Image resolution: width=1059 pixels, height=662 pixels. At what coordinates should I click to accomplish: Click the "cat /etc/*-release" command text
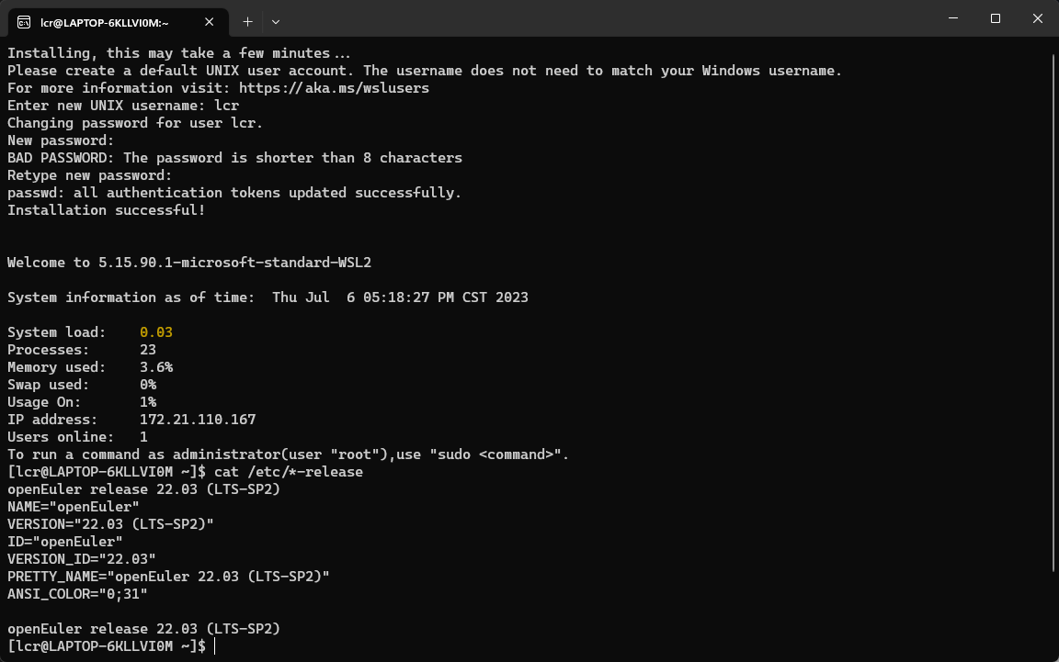coord(288,472)
